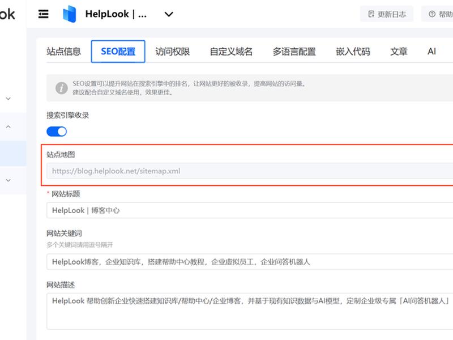Expand the bottom sidebar chevron-down section
Screen dimensions: 453x340
pos(8,180)
